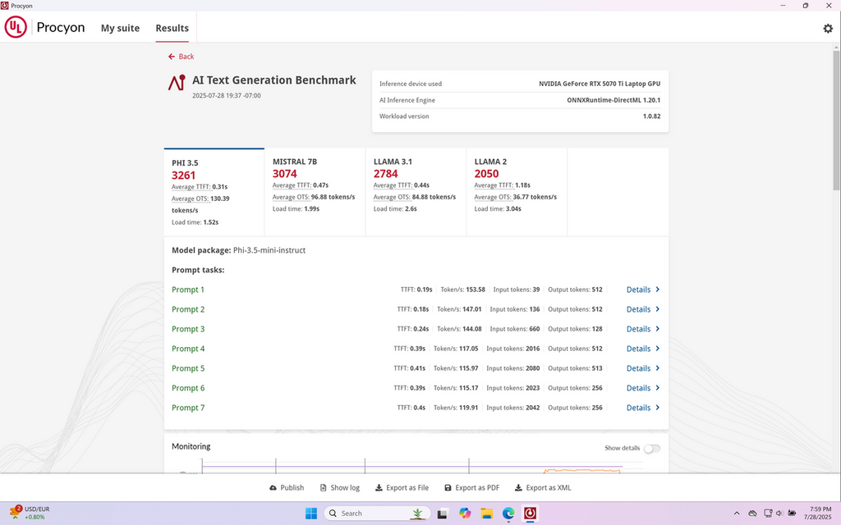Open Microsoft Edge from the taskbar
Screen dimensions: 841x525
[x=508, y=514]
